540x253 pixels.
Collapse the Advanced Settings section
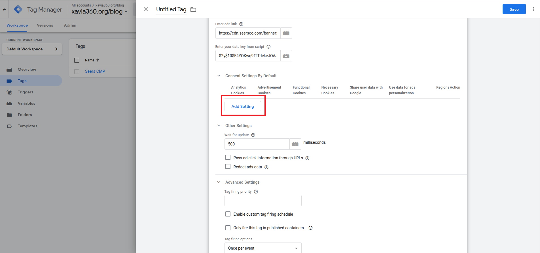point(219,182)
